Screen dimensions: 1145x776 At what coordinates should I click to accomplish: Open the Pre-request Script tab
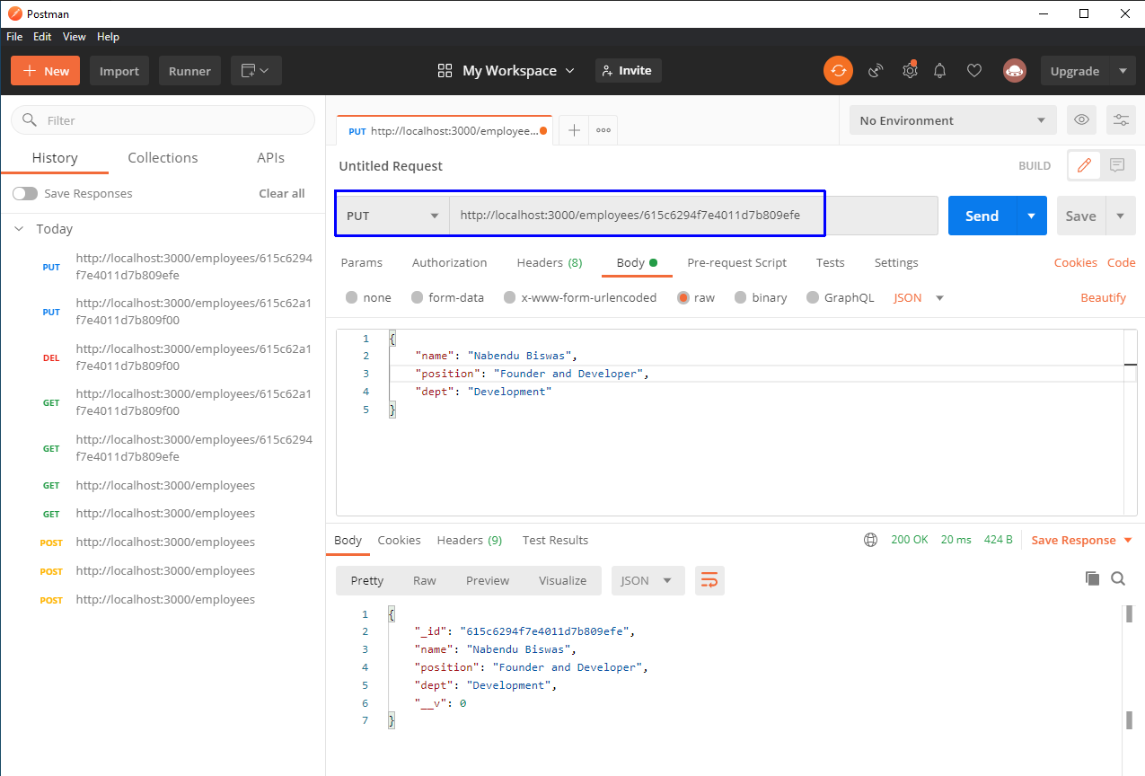click(736, 262)
